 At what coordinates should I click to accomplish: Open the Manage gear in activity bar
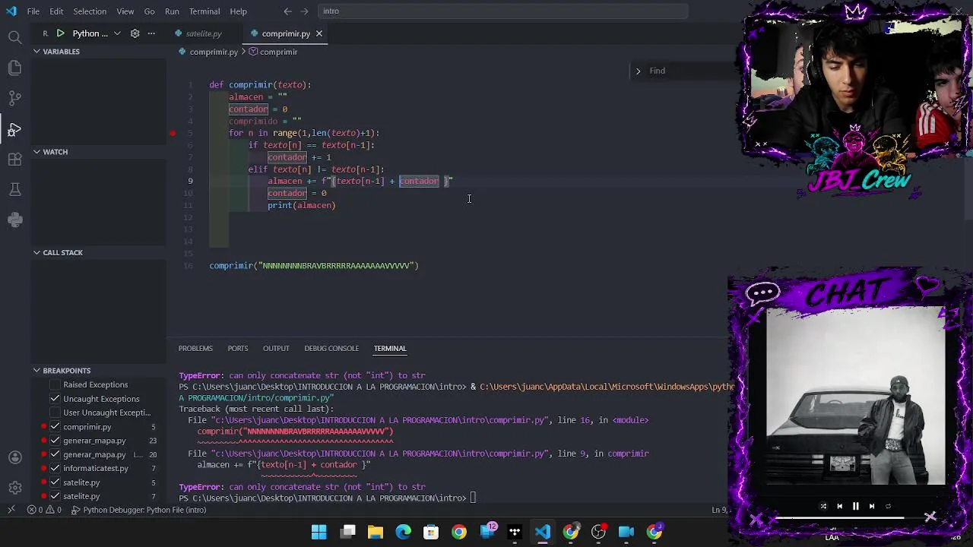point(14,488)
